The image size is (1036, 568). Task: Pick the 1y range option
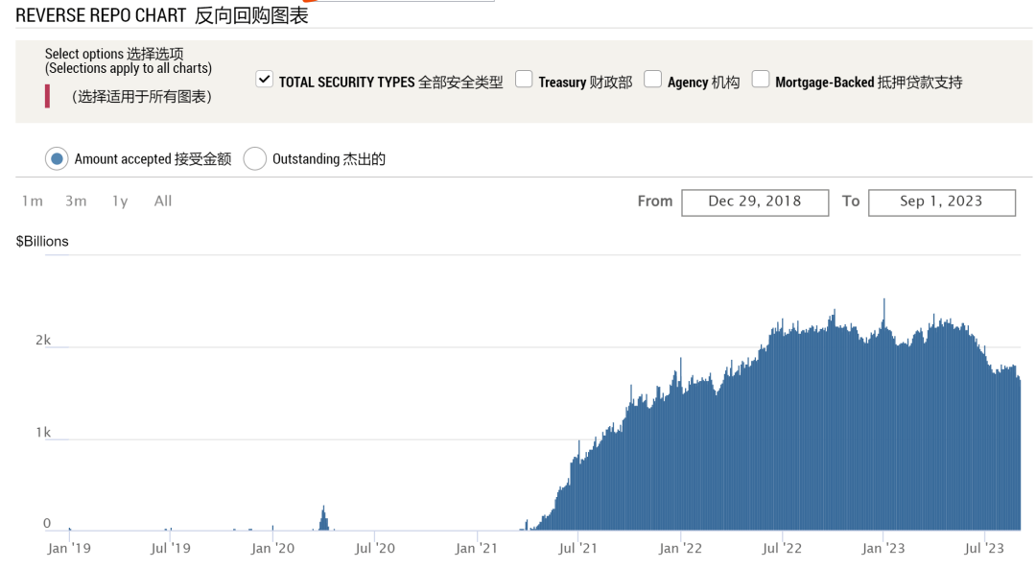pos(120,201)
